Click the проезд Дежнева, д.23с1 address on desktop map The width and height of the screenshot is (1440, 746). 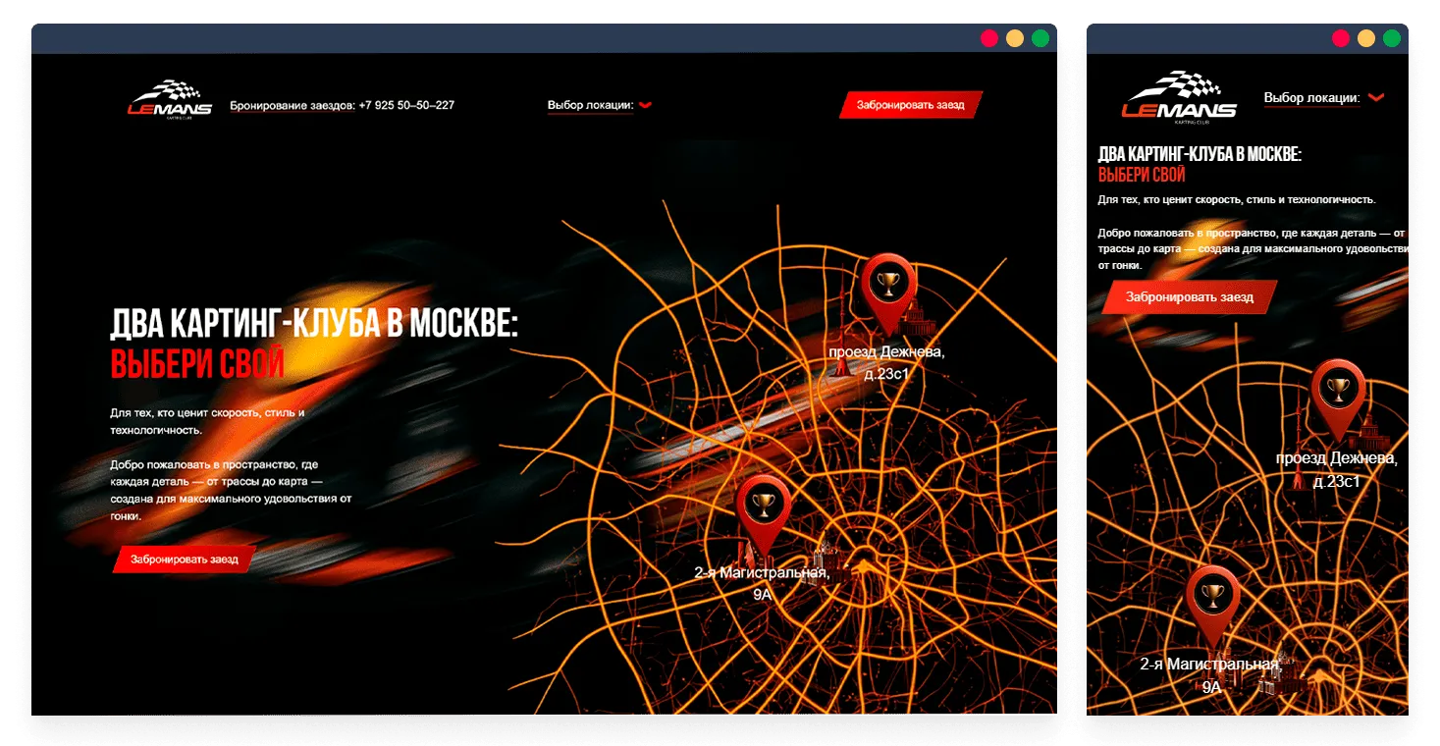tap(885, 362)
